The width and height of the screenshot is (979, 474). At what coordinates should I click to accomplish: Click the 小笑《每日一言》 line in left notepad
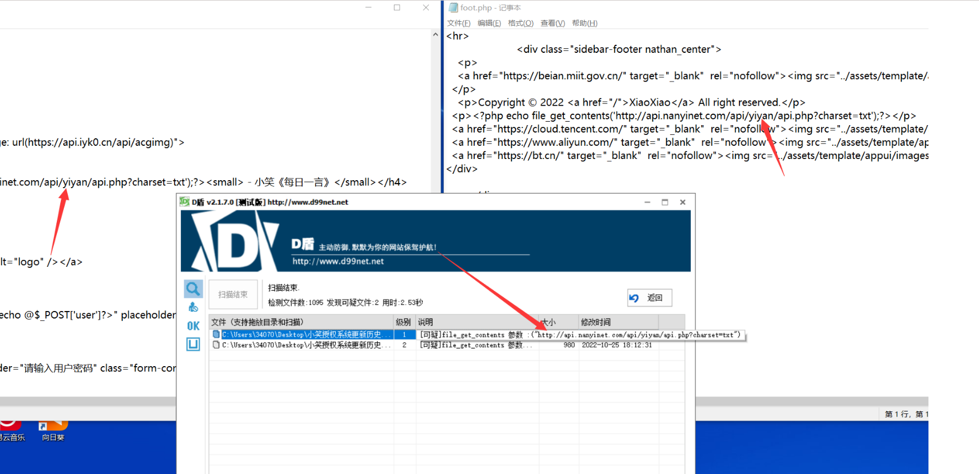point(203,182)
